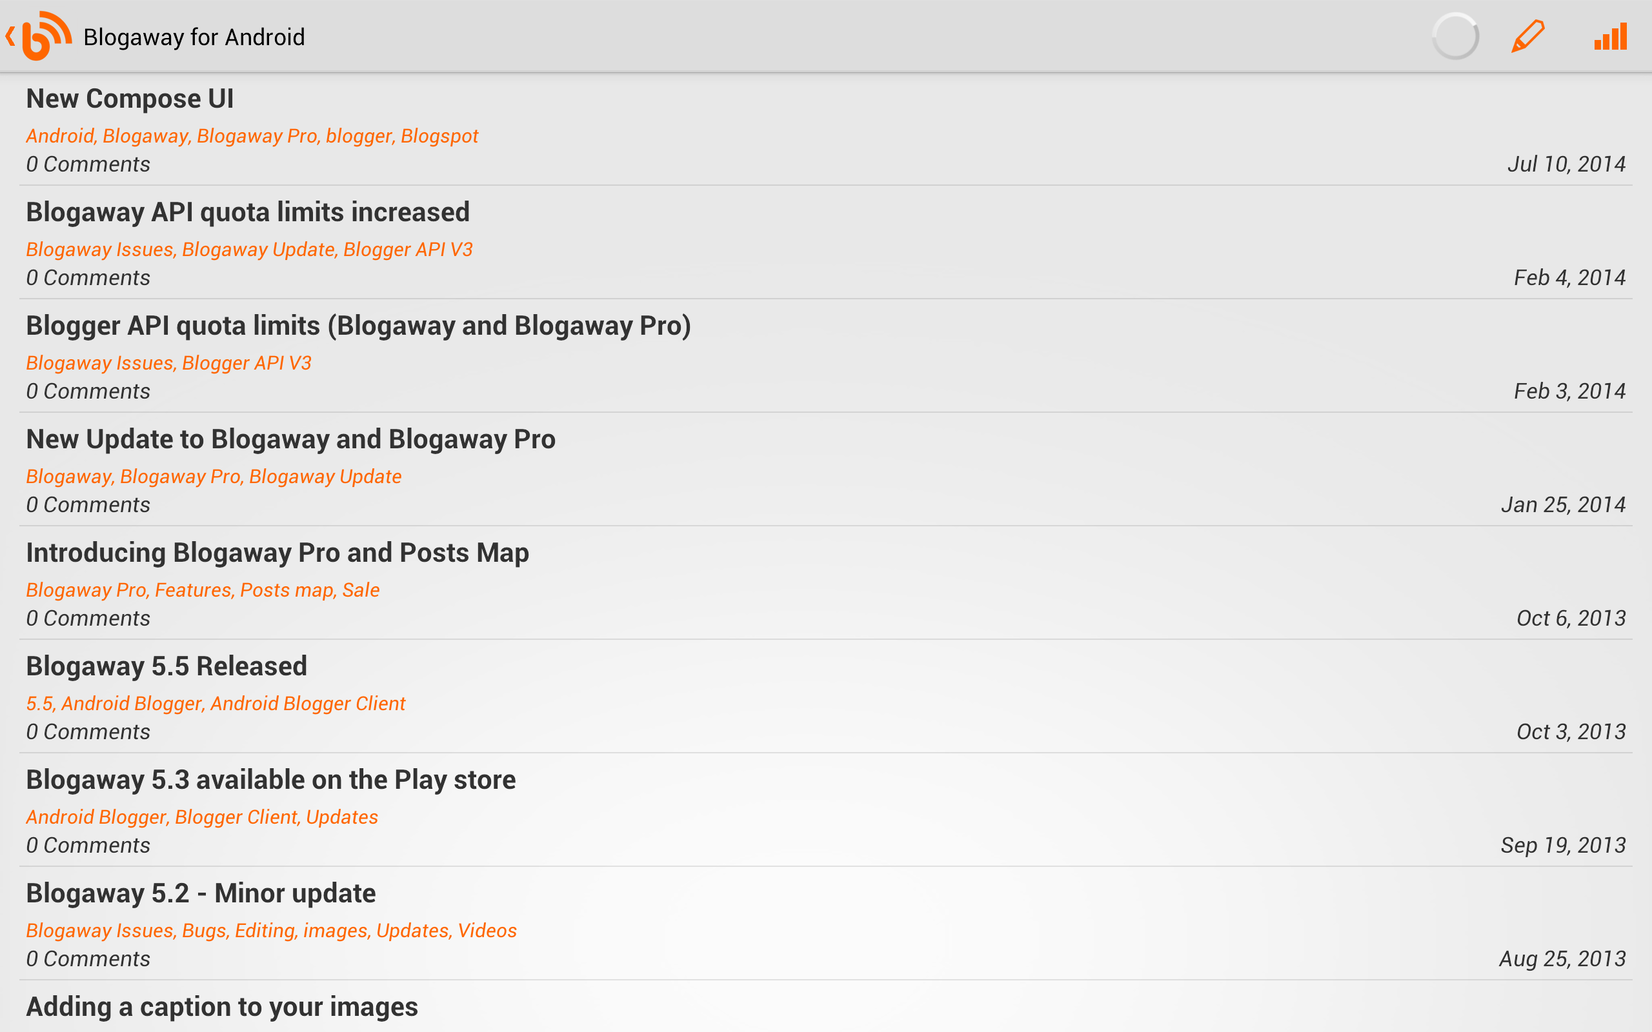Open New Update to Blogaway post
This screenshot has height=1032, width=1652.
tap(826, 469)
